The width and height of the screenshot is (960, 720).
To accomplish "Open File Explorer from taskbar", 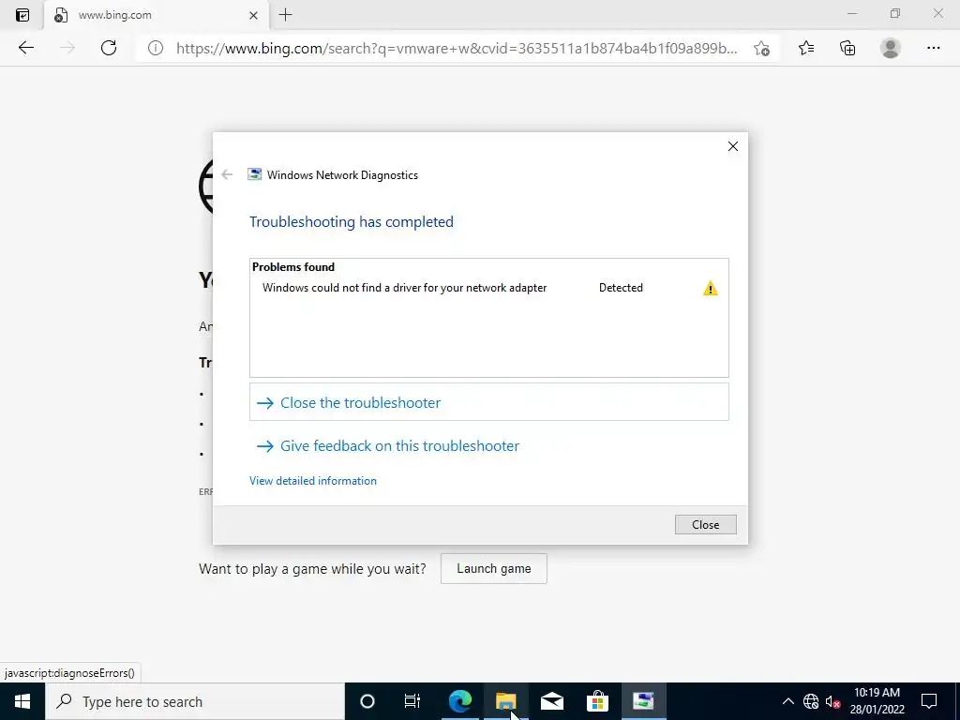I will (x=505, y=701).
